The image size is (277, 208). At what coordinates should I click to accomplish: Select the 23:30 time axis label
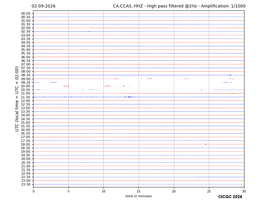click(x=26, y=184)
